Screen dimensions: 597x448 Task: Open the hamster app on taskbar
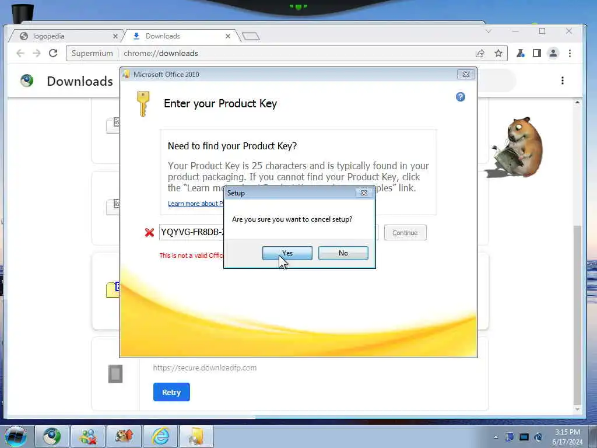click(124, 436)
